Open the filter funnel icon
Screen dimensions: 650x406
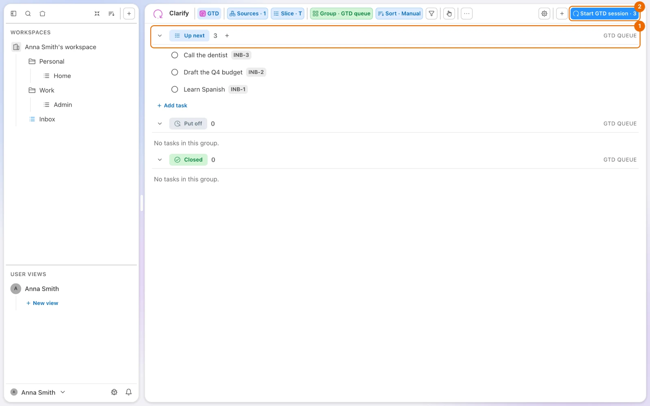[431, 13]
